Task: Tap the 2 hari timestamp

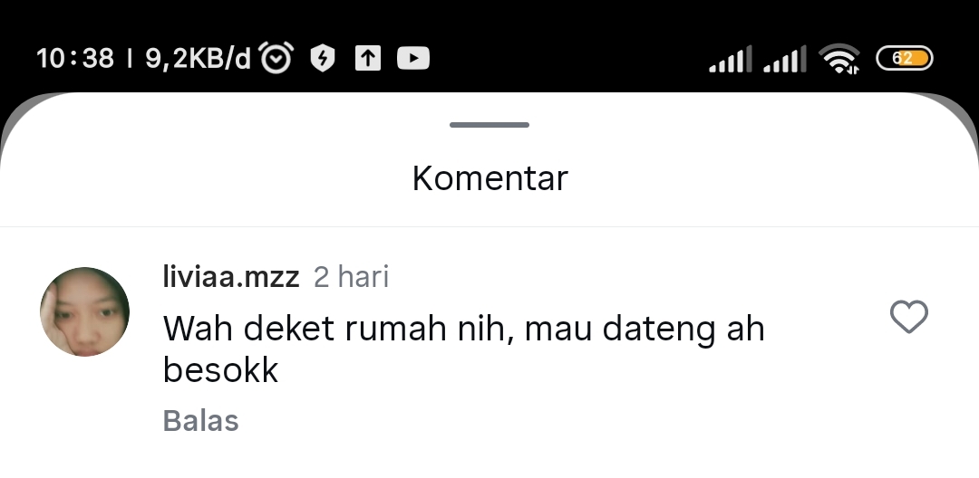Action: 351,277
